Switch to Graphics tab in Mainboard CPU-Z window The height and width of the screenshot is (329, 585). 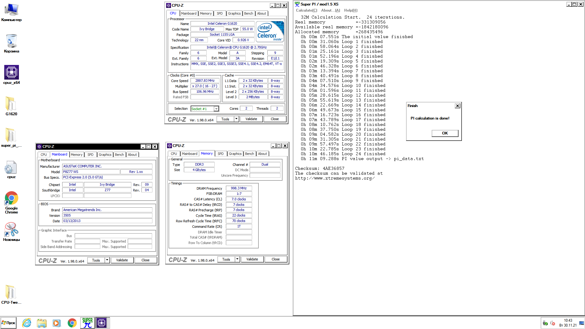coord(105,155)
